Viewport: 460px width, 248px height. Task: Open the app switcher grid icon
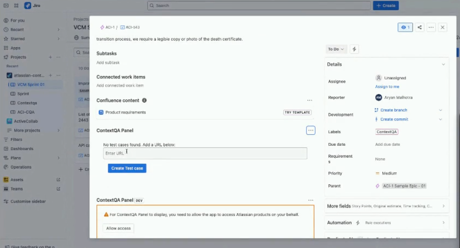point(16,6)
